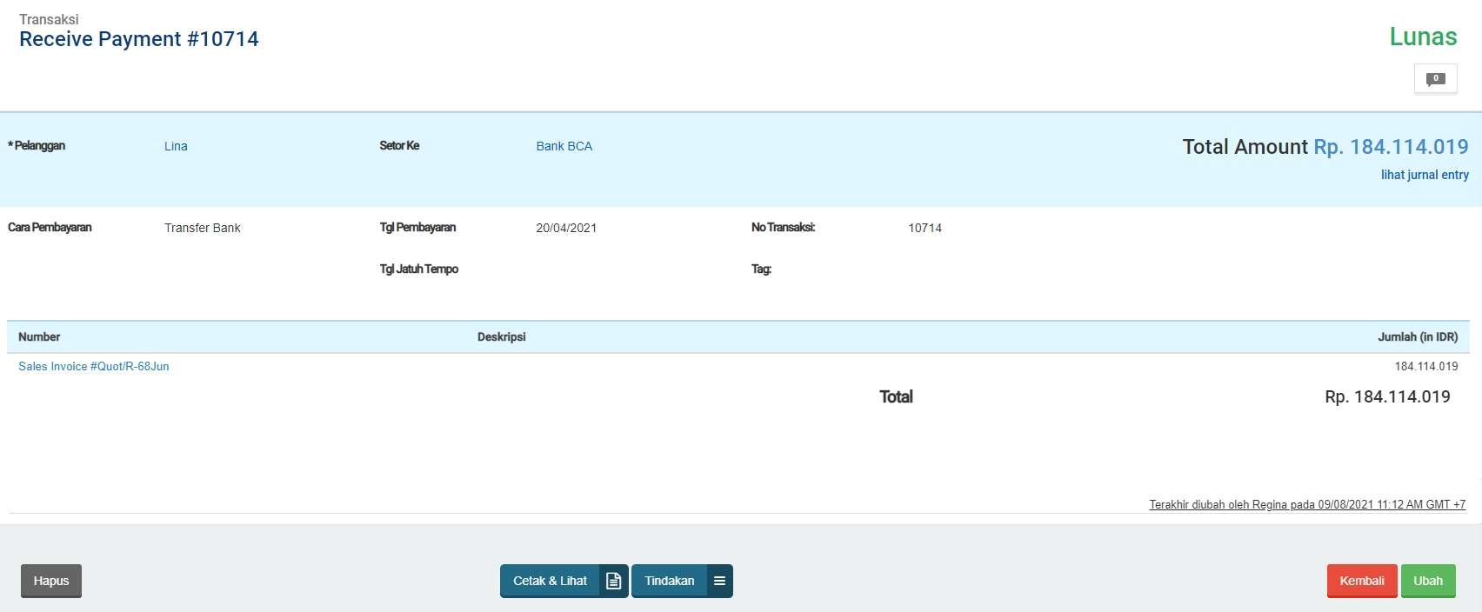Select the *Pelanggan label

point(37,145)
